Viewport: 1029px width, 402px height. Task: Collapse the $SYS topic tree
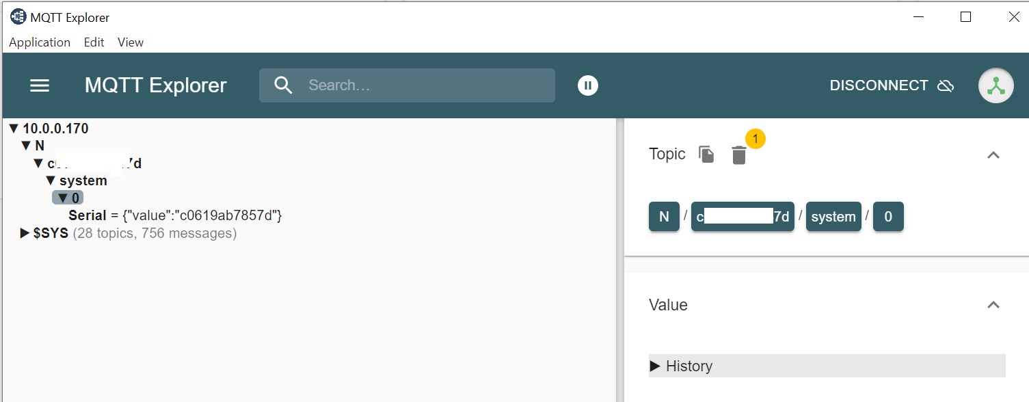(23, 232)
